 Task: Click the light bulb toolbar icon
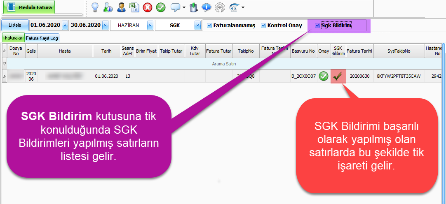pyautogui.click(x=95, y=7)
